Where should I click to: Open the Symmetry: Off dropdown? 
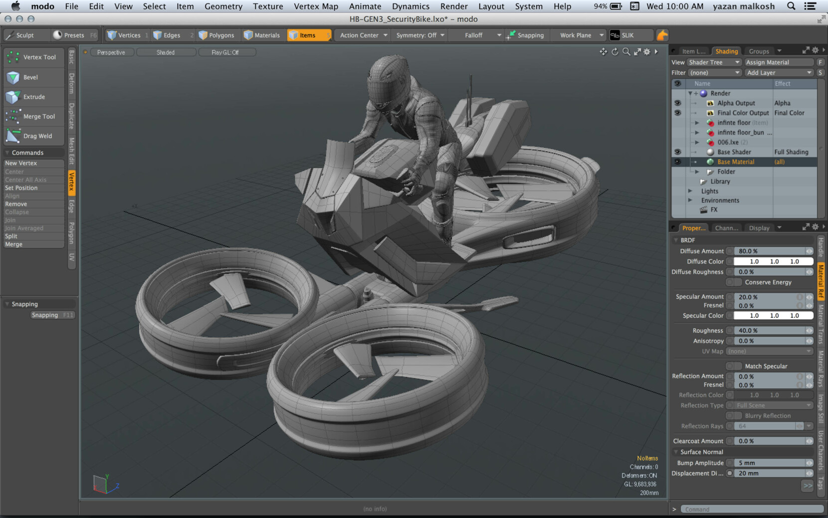pyautogui.click(x=419, y=35)
